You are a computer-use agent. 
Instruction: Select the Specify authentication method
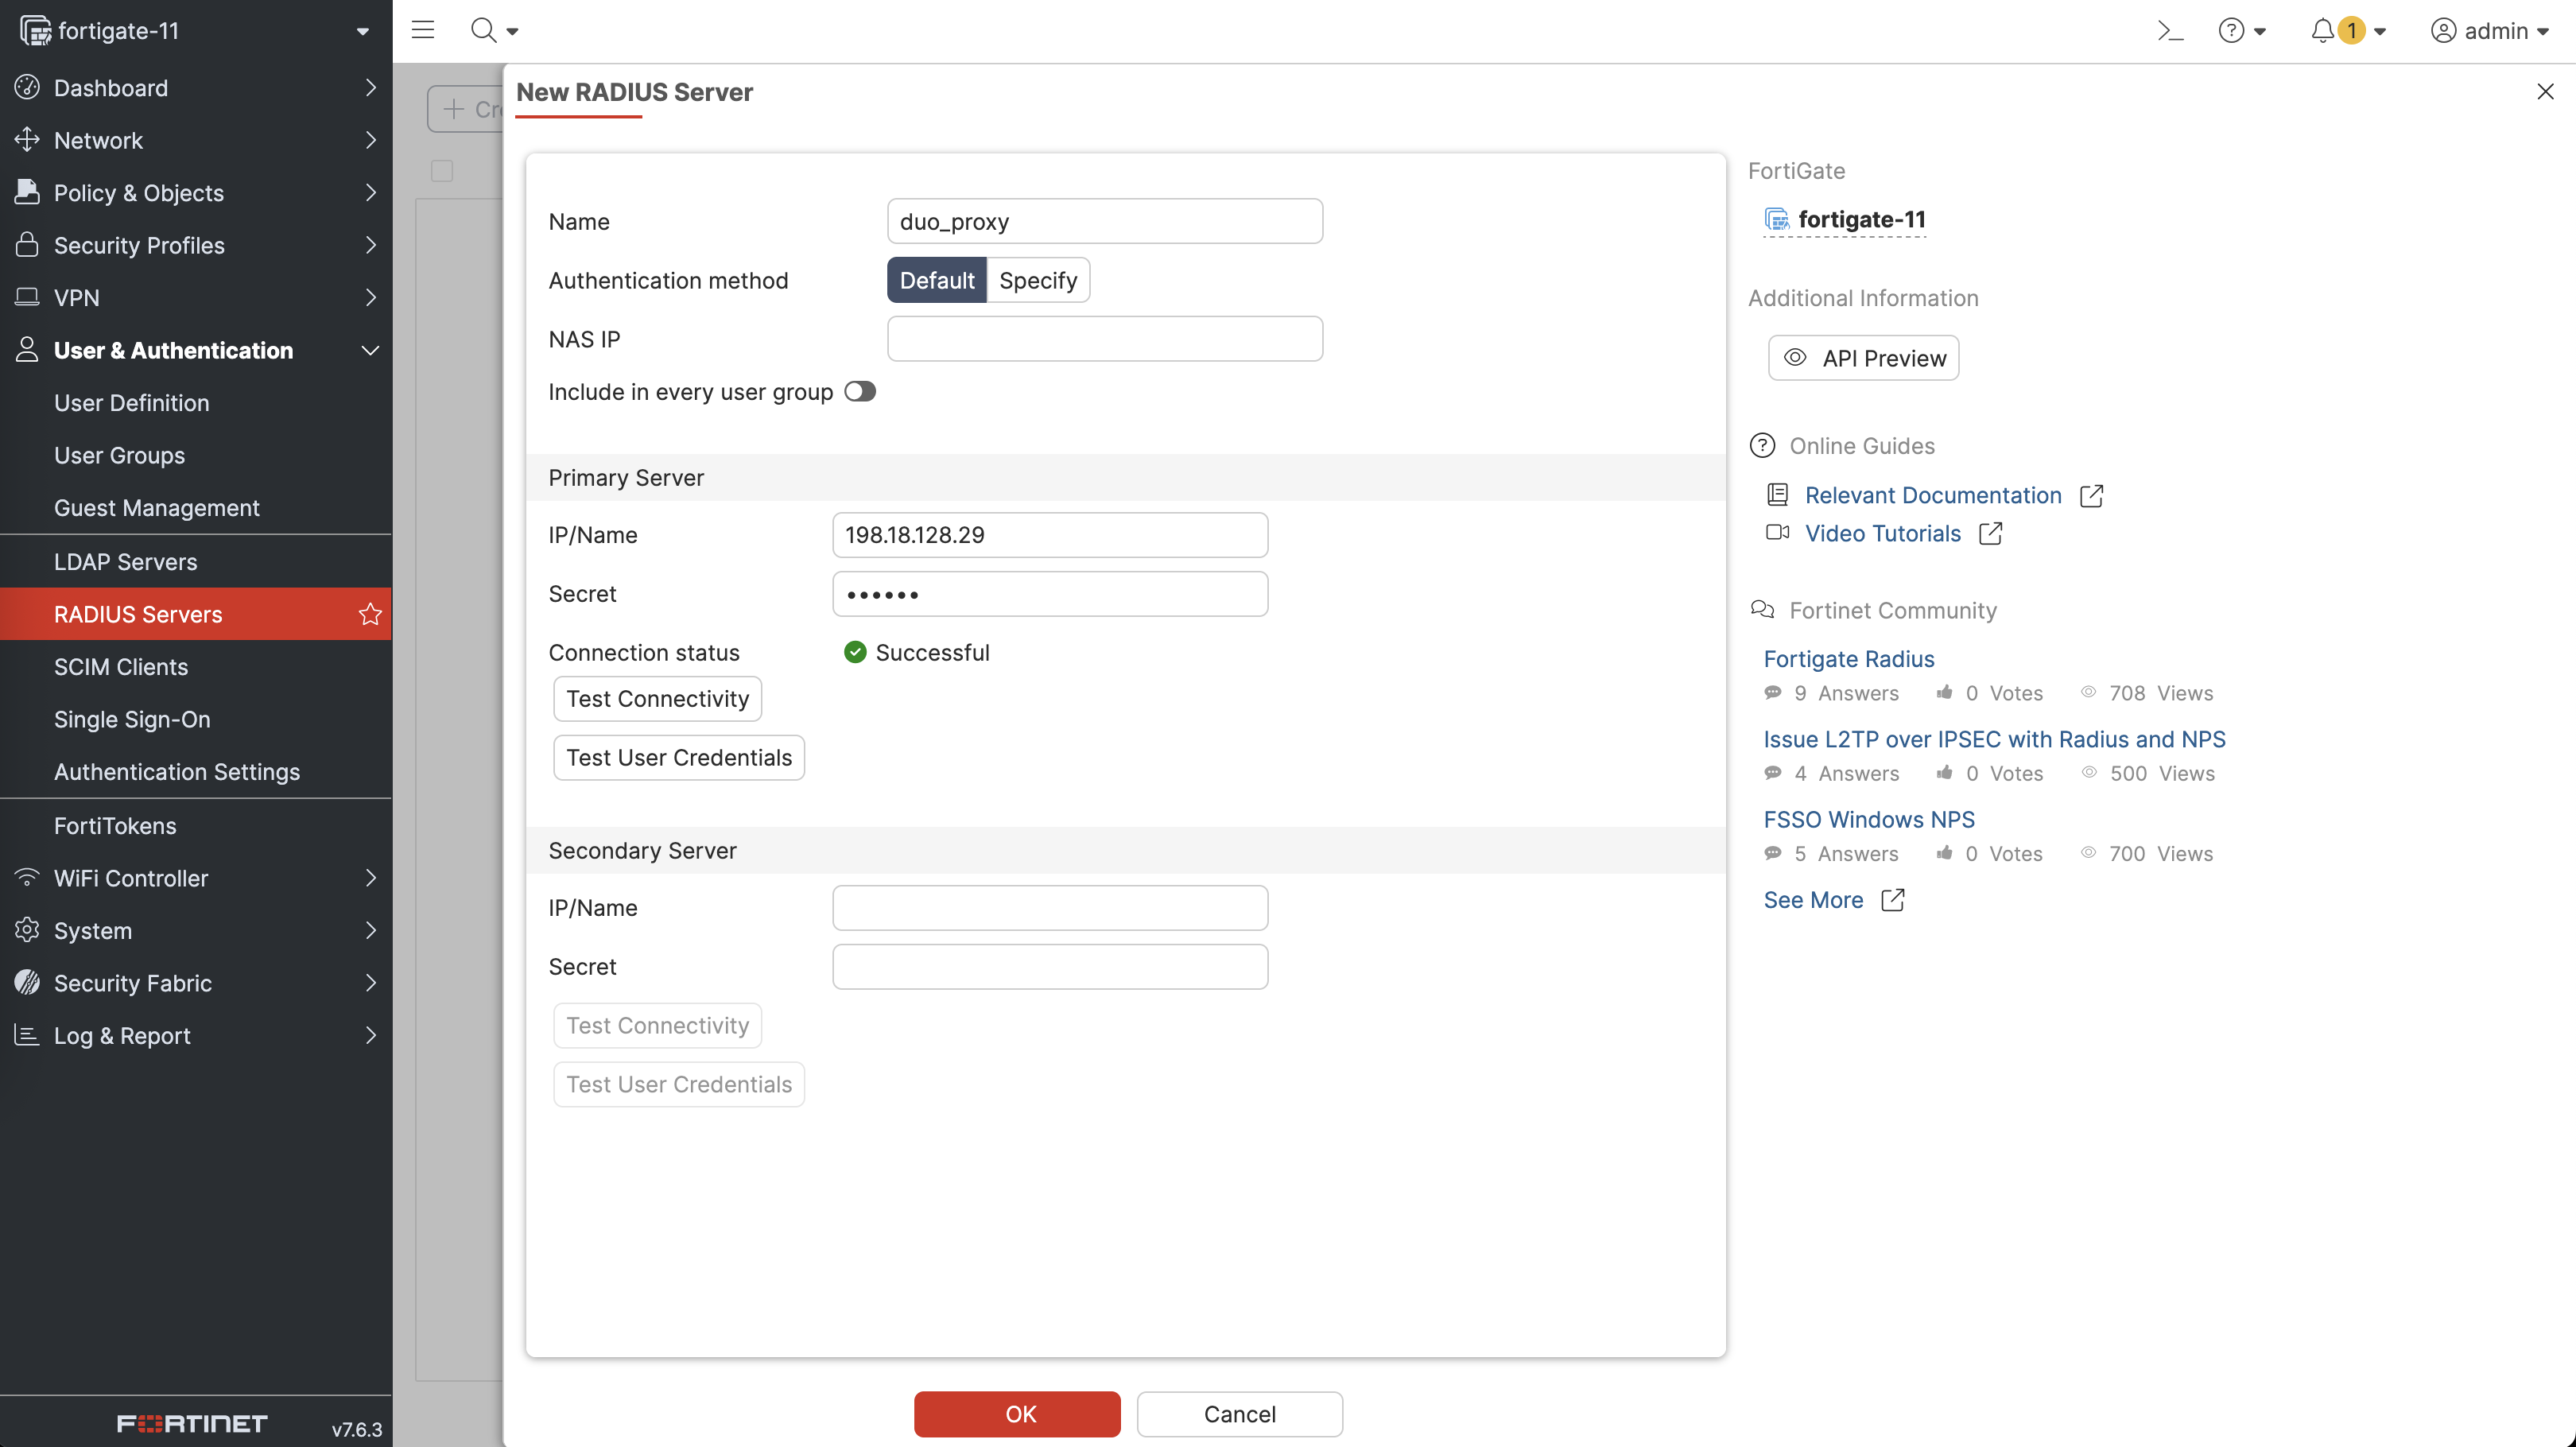pos(1037,280)
